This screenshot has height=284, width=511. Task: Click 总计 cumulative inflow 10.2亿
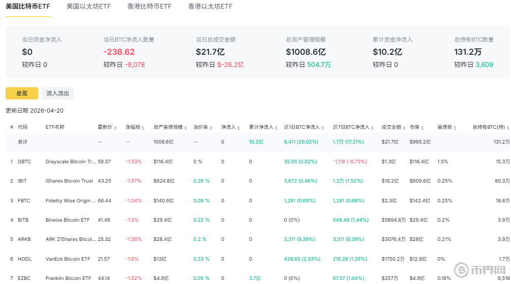[x=256, y=142]
